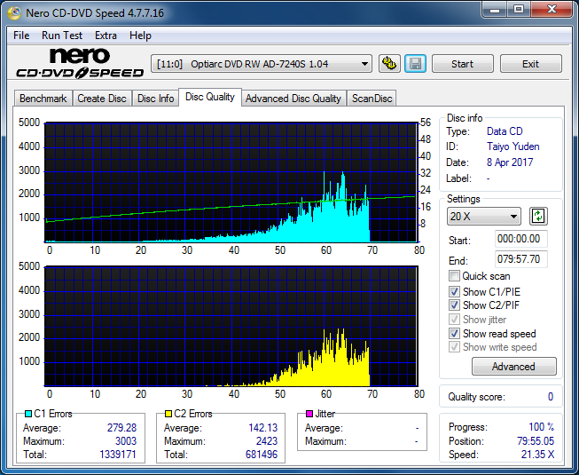Open the File menu
Viewport: 579px width, 475px height.
coord(21,36)
